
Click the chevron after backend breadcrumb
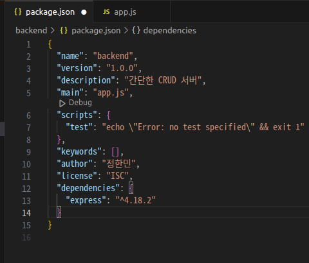click(53, 30)
